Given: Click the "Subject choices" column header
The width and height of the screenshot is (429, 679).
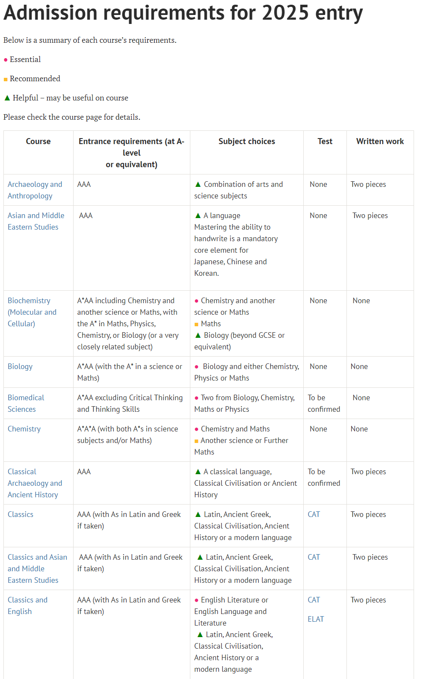Looking at the screenshot, I should (x=246, y=142).
